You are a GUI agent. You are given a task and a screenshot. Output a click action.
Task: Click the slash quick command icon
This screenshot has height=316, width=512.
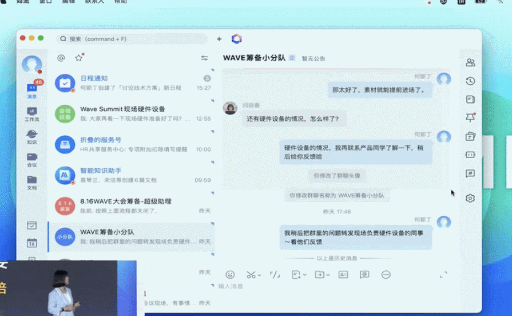tap(275, 275)
